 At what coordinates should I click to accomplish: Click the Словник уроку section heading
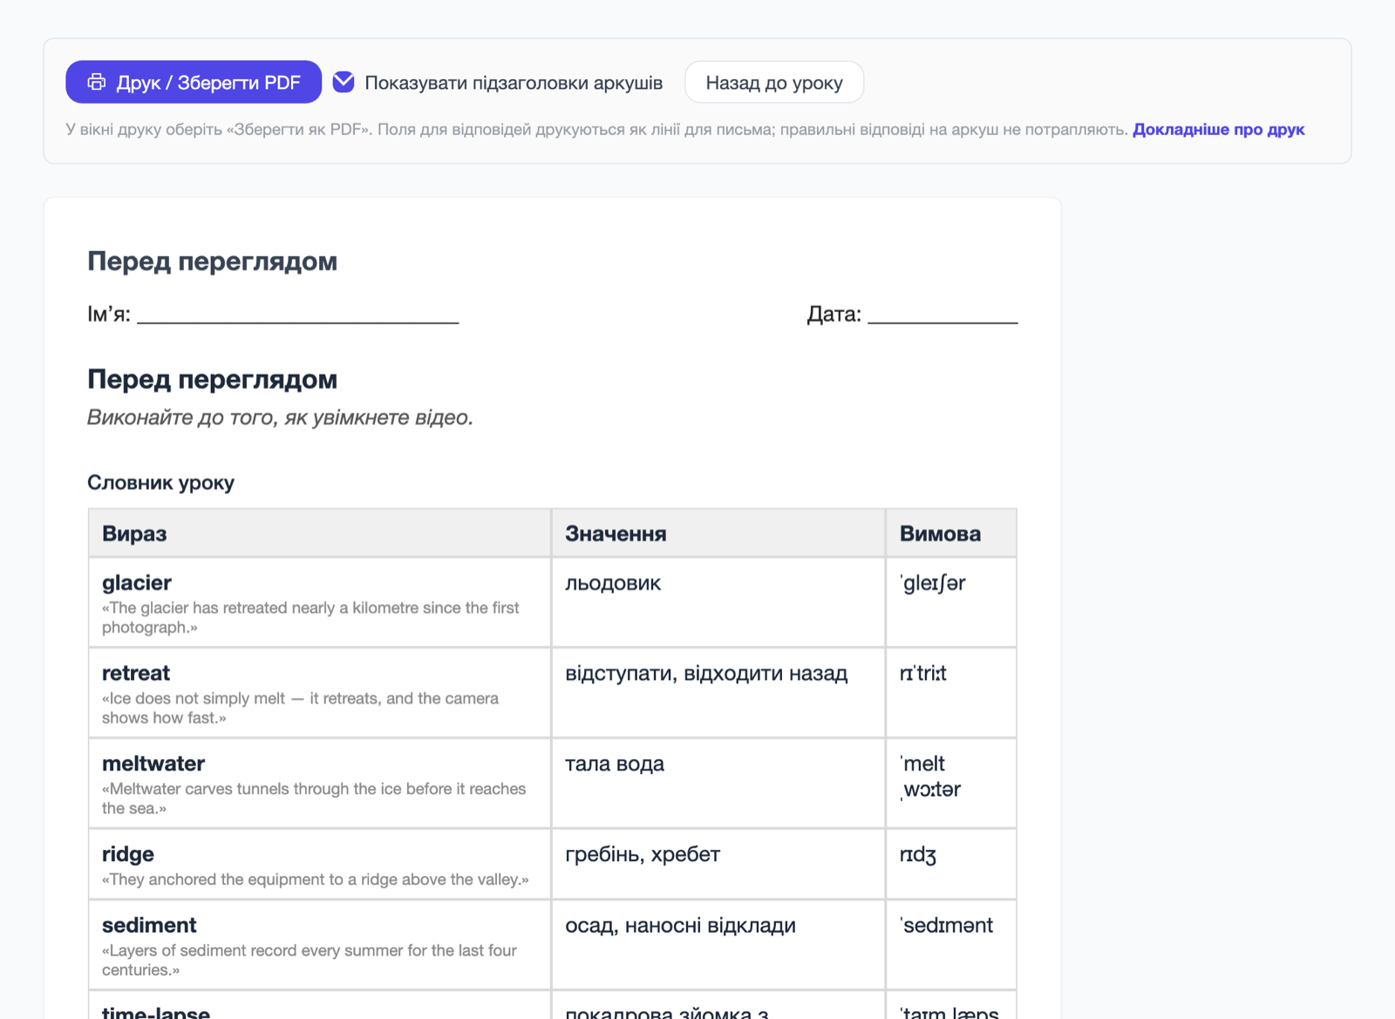tap(161, 483)
